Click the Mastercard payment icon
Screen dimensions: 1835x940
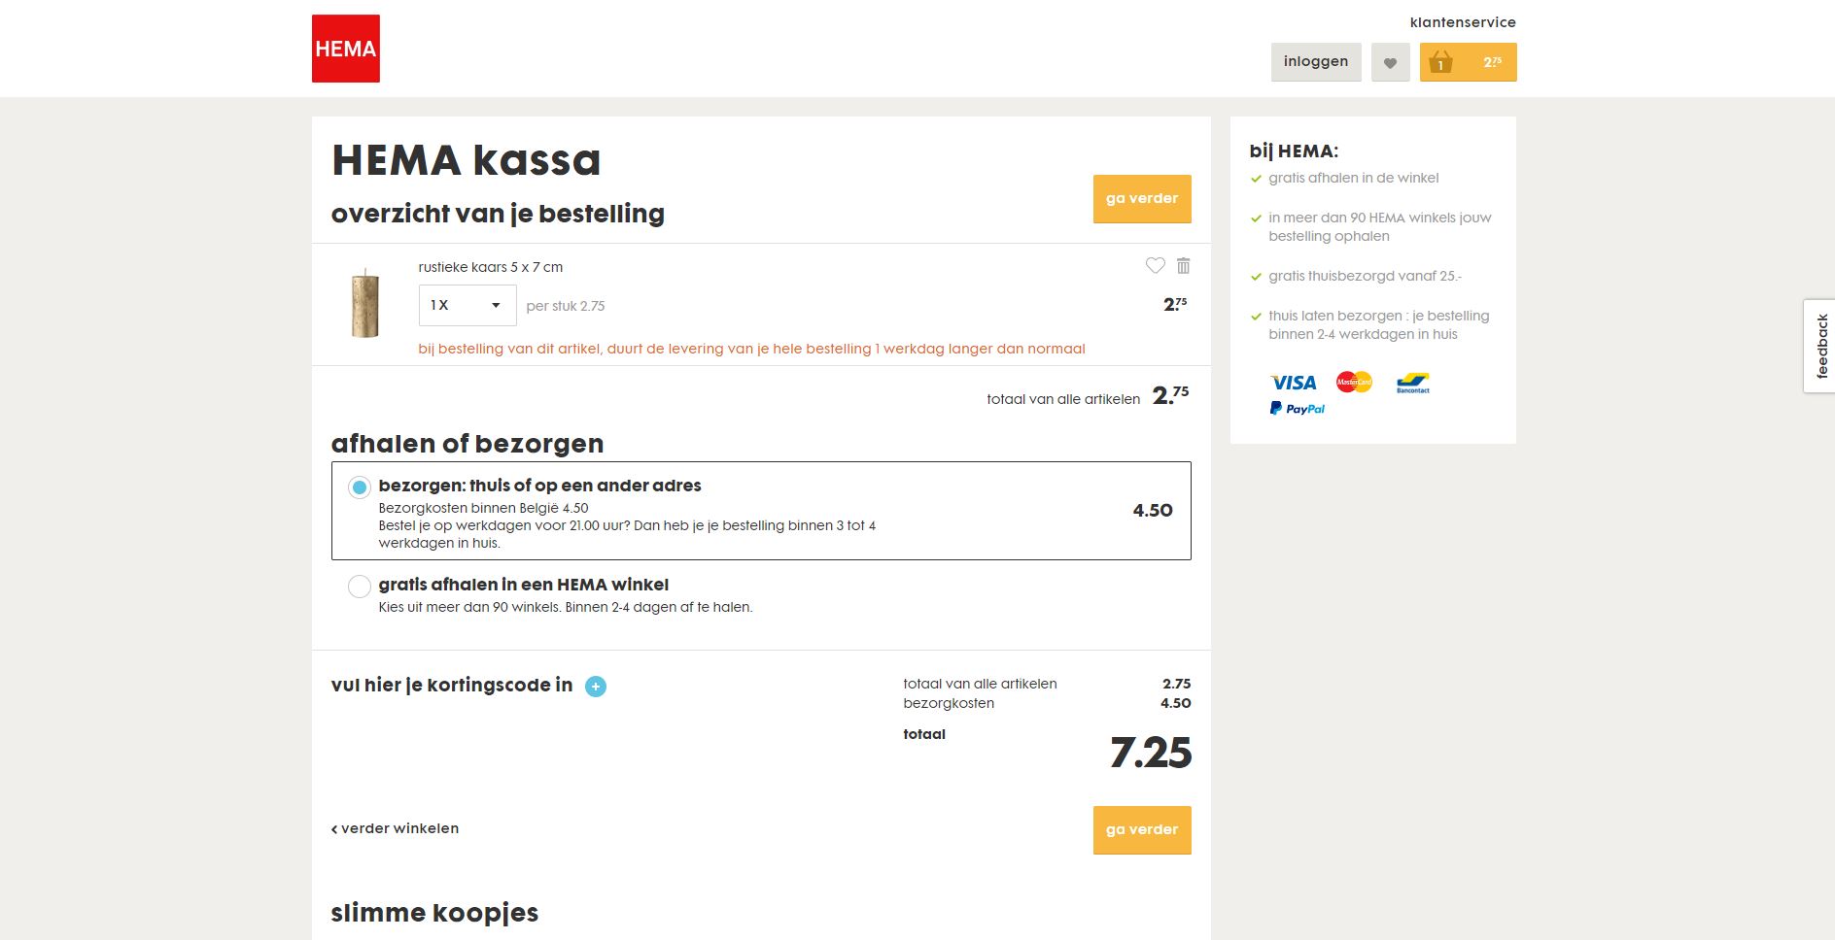[1354, 382]
